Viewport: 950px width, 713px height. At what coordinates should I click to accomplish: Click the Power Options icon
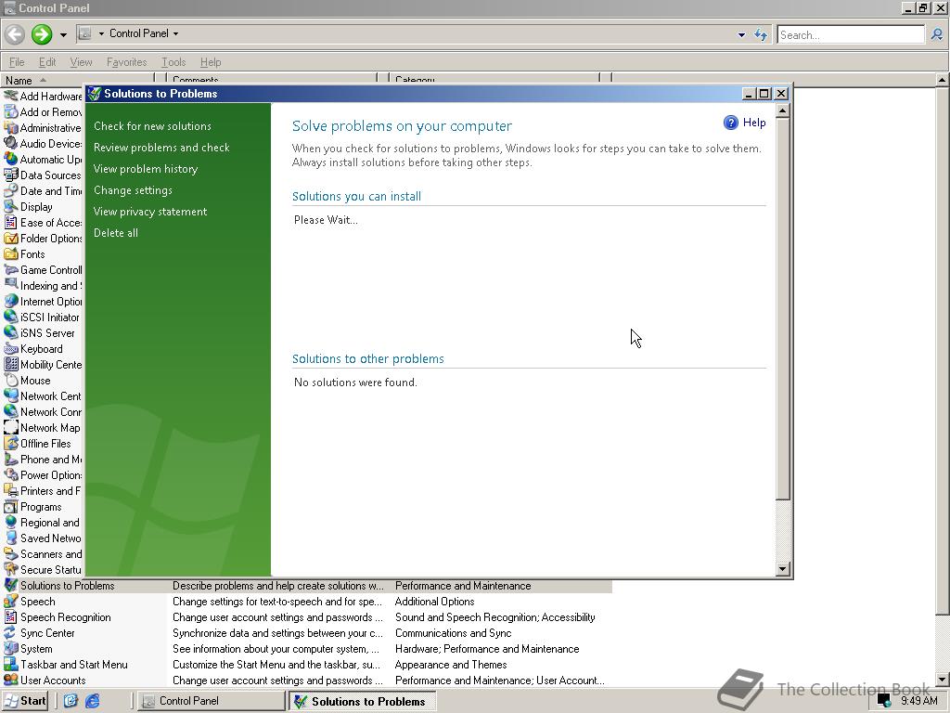(x=11, y=474)
